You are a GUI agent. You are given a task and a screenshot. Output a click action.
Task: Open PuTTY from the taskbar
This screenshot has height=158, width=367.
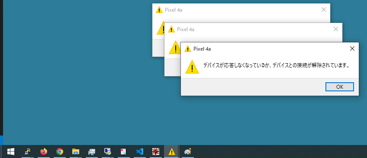tap(28, 152)
